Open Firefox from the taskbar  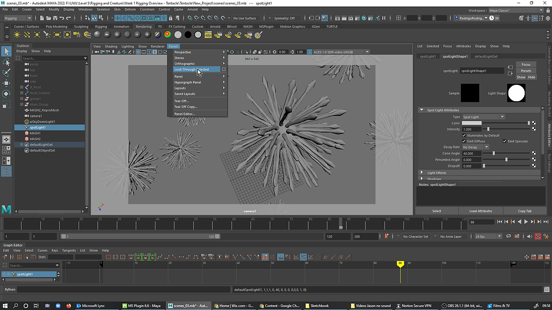click(69, 306)
